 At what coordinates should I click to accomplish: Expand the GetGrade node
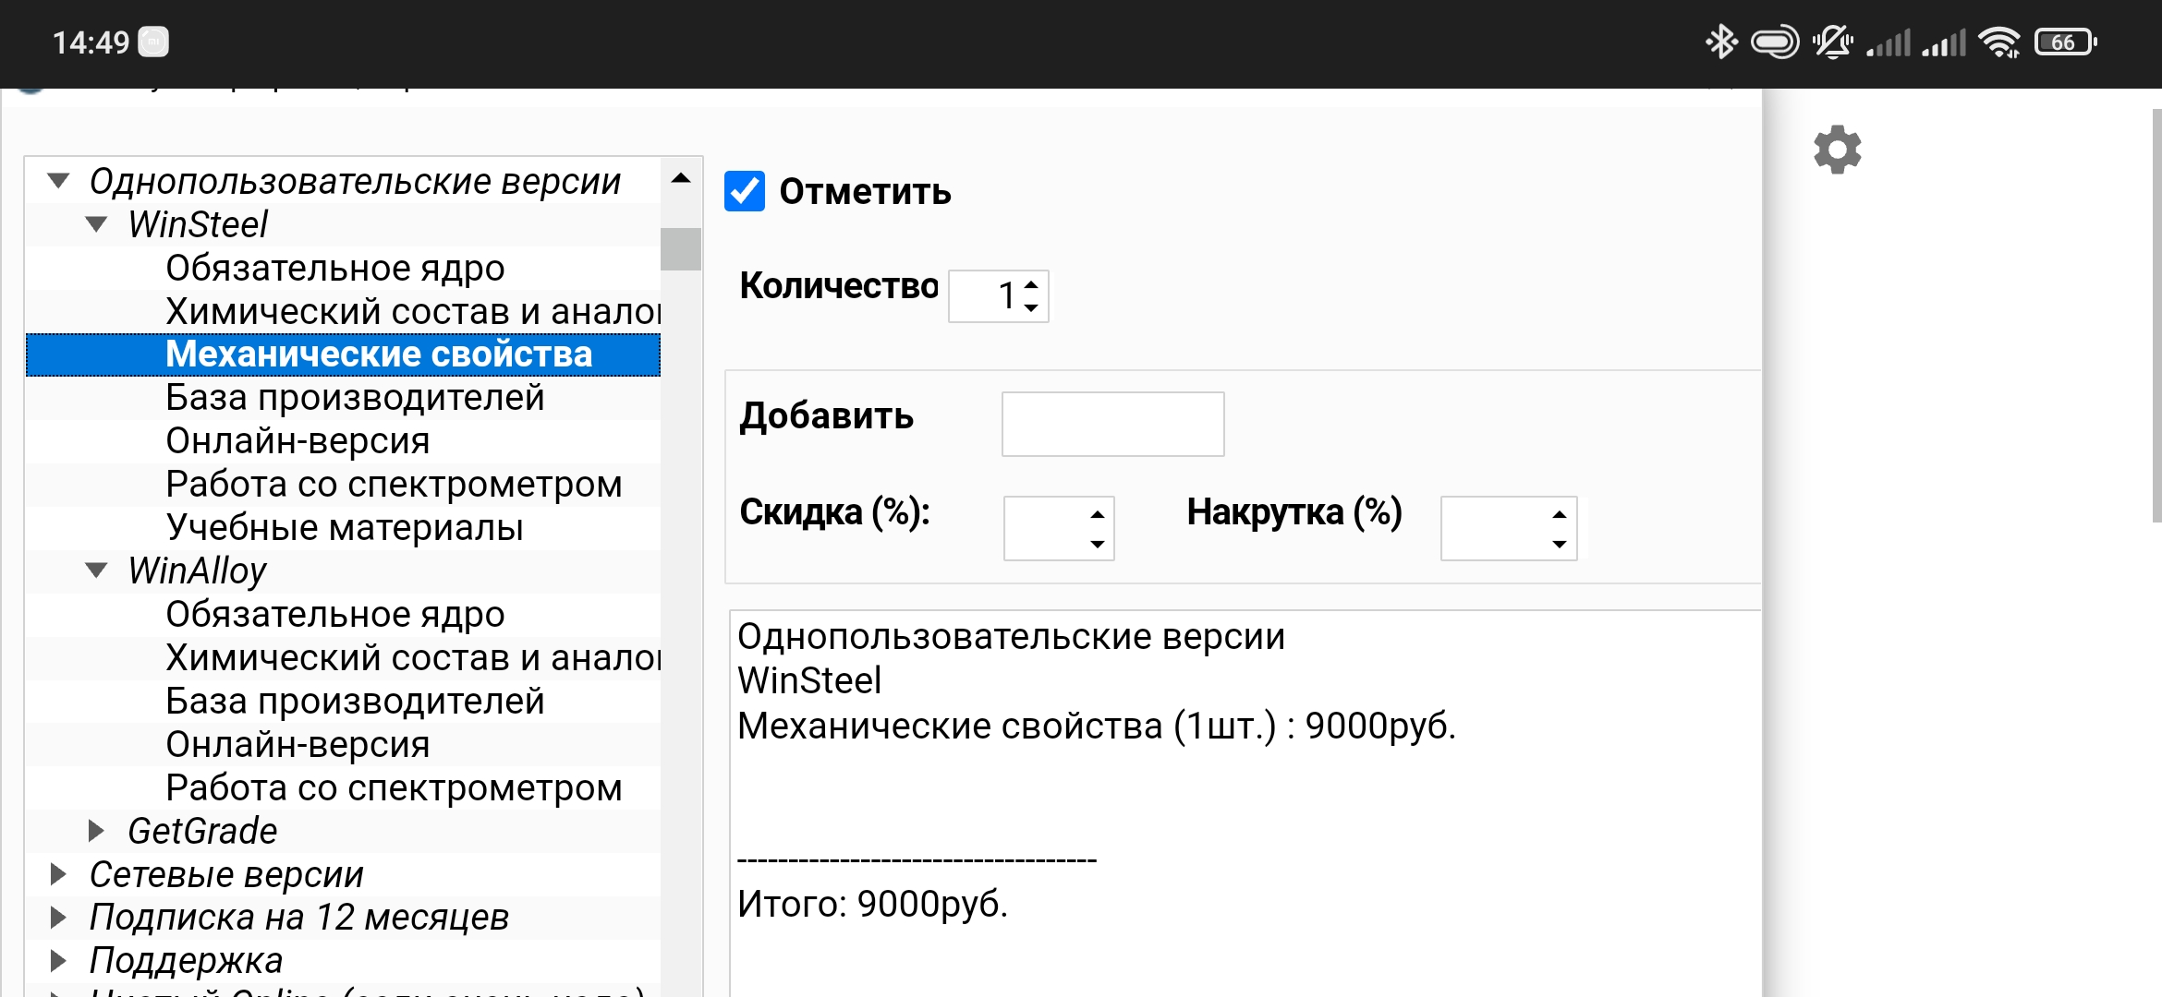point(96,831)
